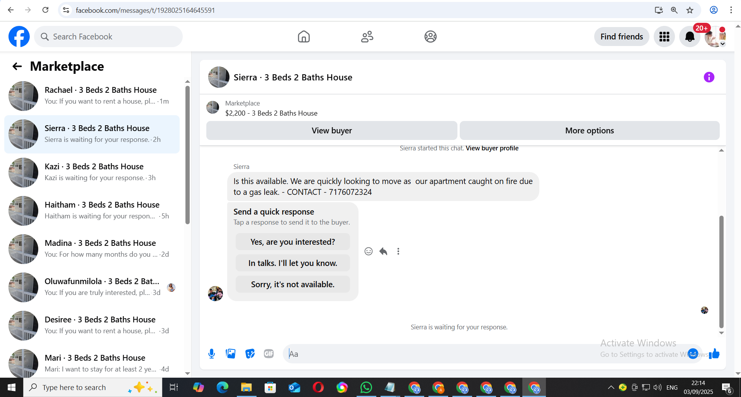Open Madina's 3 Beds 2 Baths House chat
741x397 pixels.
pos(92,249)
